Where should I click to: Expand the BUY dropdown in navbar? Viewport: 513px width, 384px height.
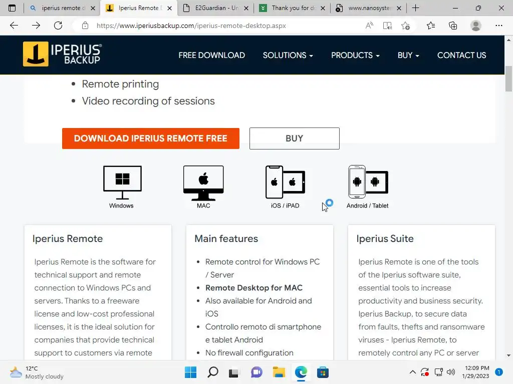point(408,55)
